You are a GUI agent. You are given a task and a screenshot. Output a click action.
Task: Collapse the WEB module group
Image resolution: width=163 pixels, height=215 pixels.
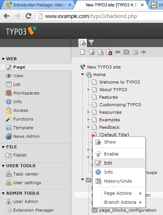tap(3, 59)
